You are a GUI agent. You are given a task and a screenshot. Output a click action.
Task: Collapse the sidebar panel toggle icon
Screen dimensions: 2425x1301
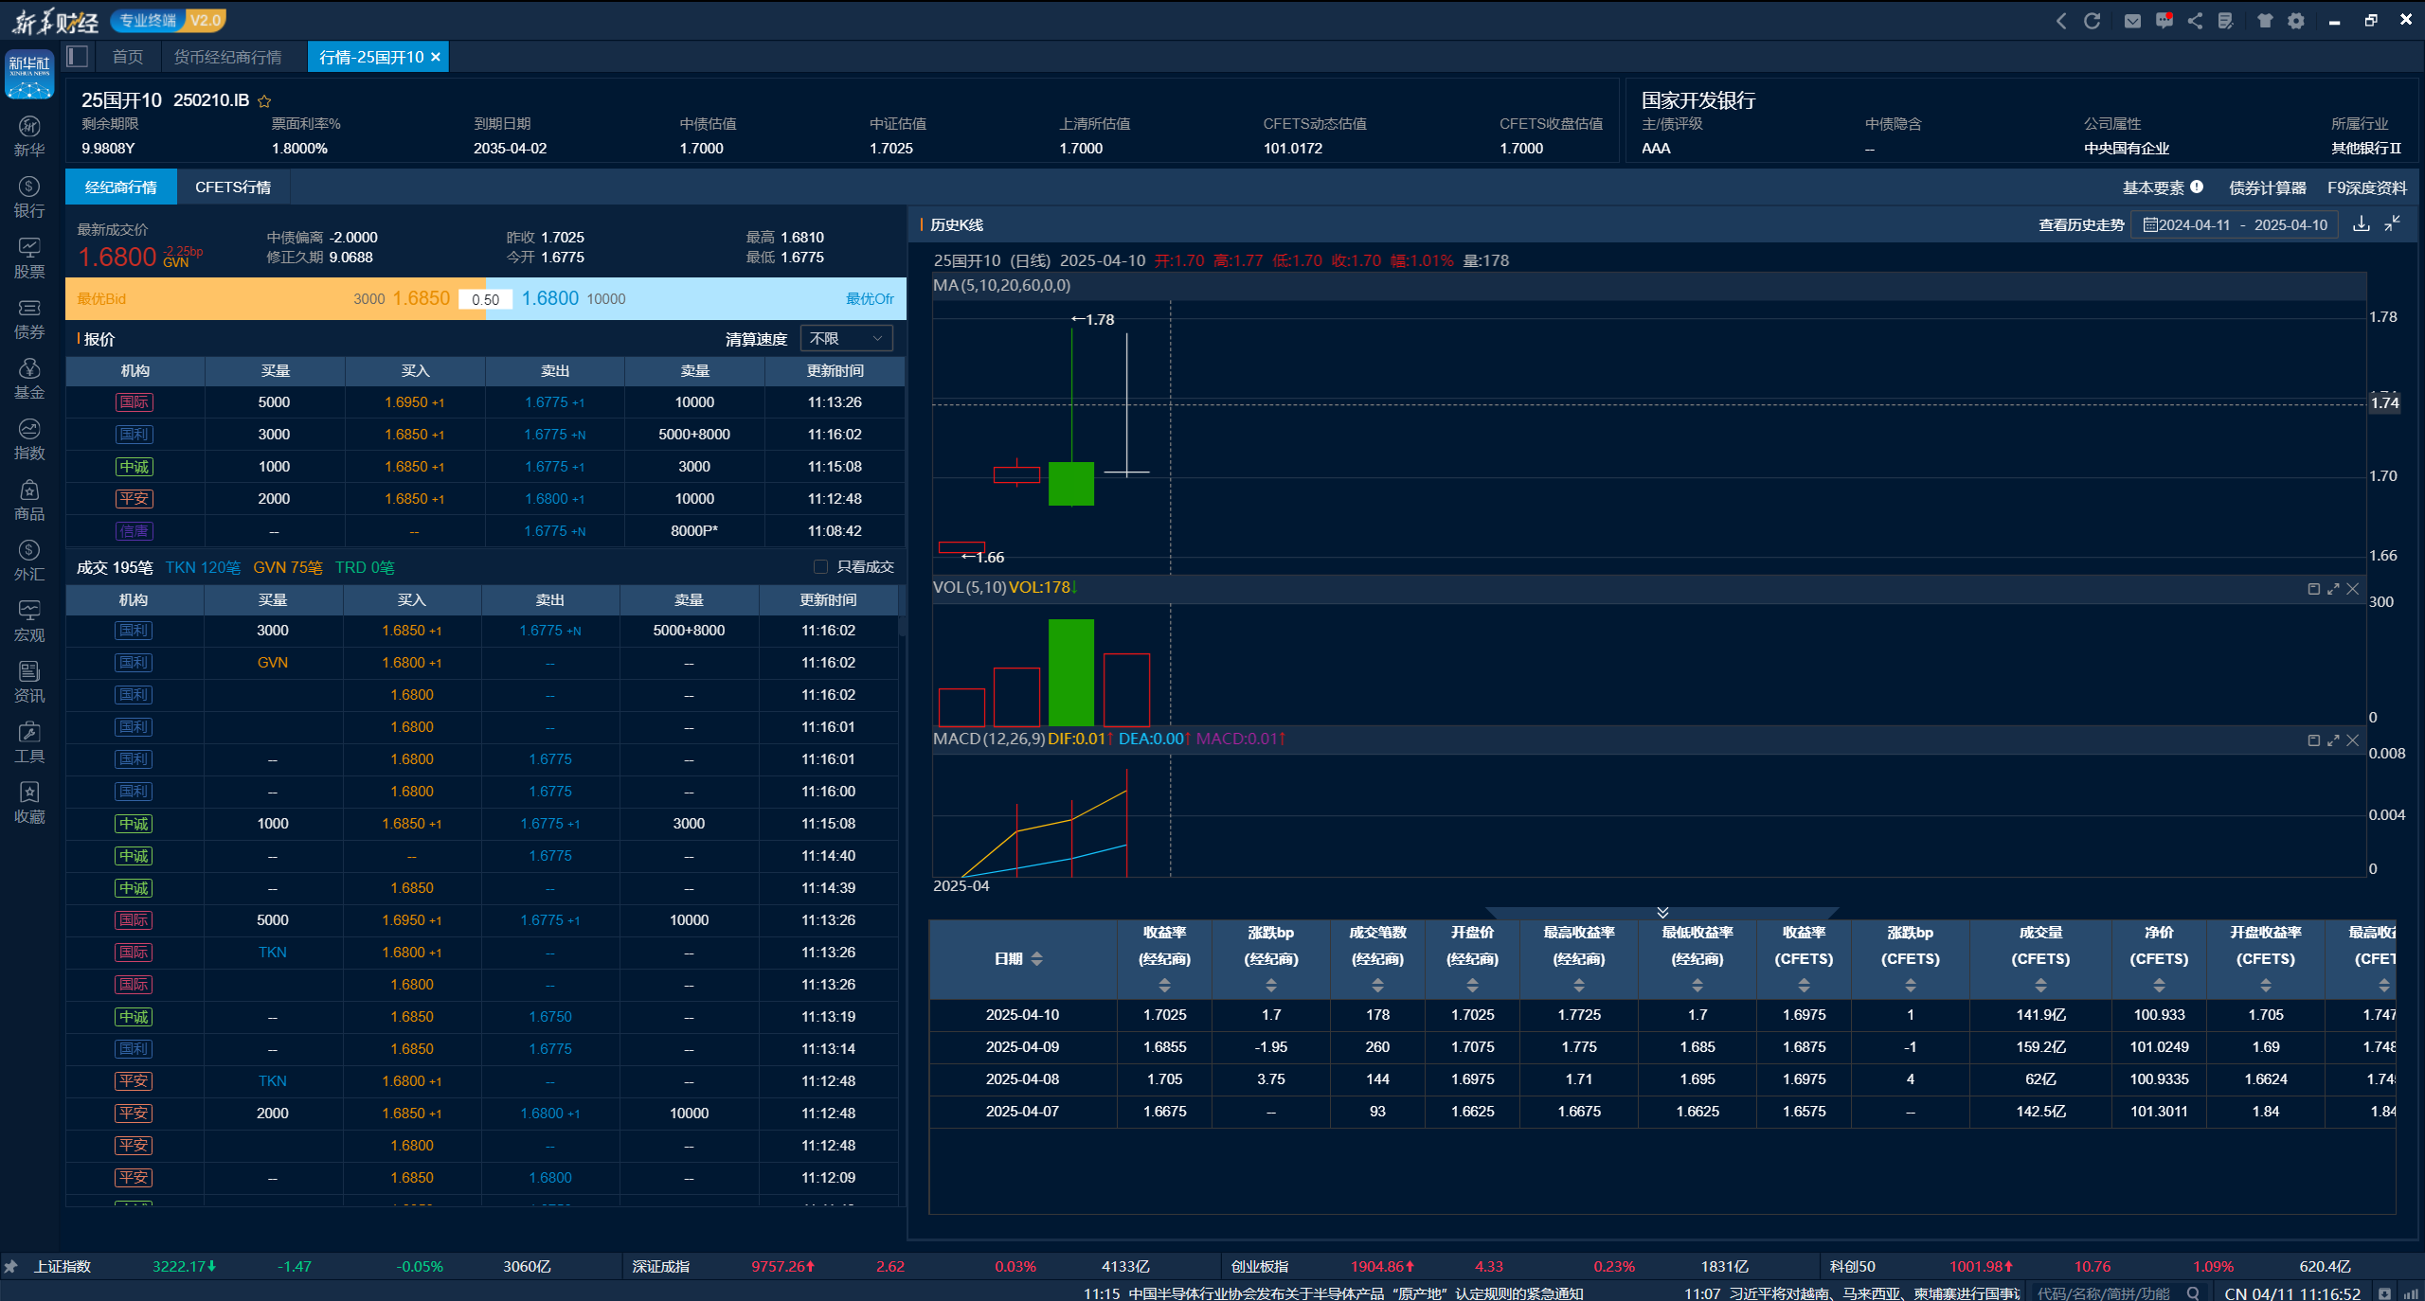(x=78, y=57)
